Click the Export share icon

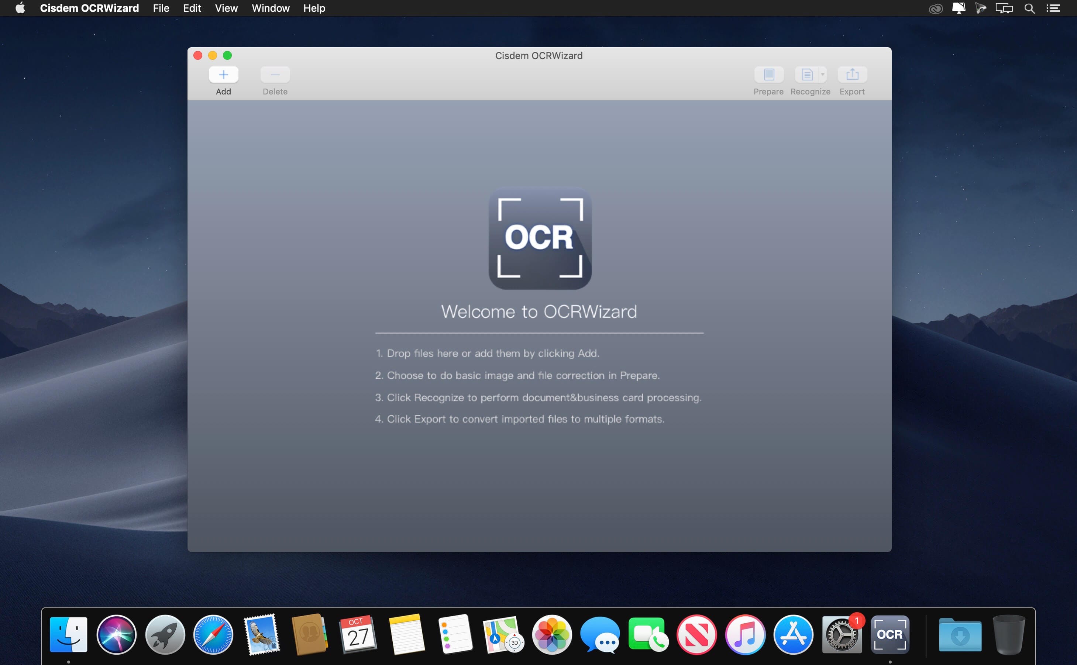[852, 74]
